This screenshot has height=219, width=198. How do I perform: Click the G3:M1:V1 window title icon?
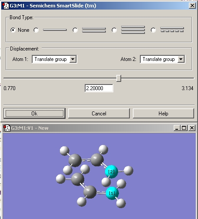pos(7,128)
